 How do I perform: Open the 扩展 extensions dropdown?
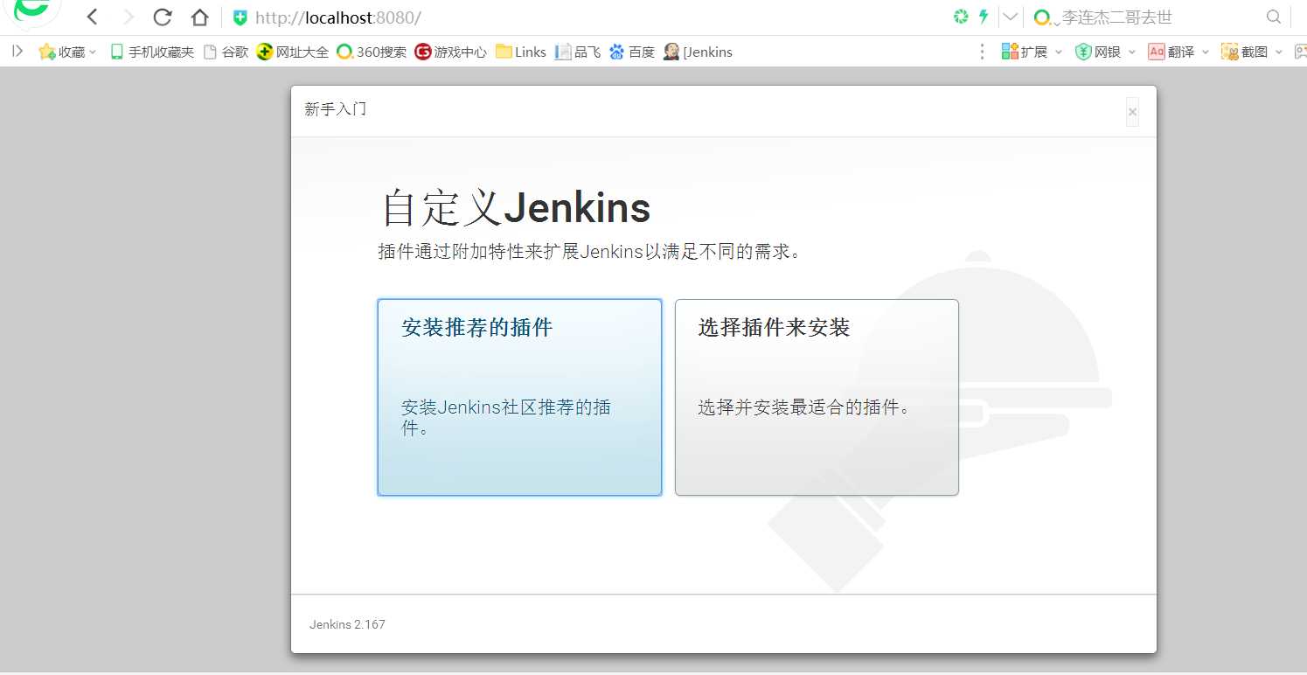[1032, 52]
